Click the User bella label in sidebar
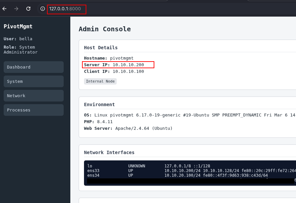 18,39
